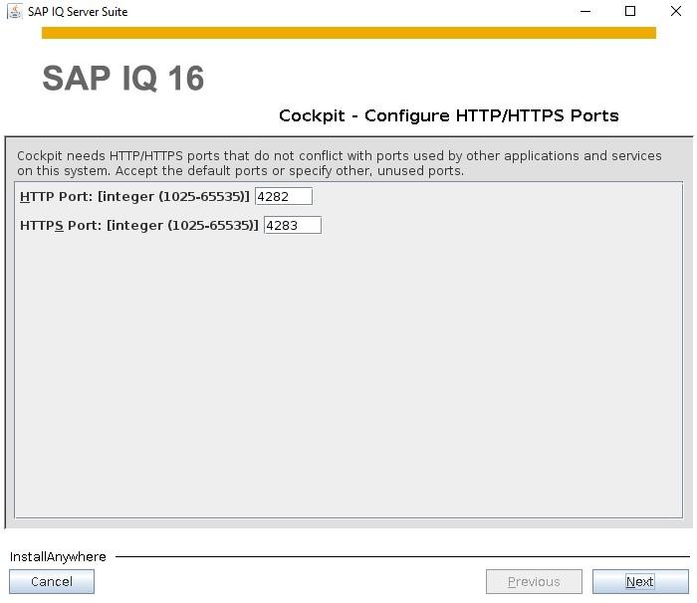The image size is (697, 603).
Task: Click the HTTPS Port input field
Action: coord(293,225)
